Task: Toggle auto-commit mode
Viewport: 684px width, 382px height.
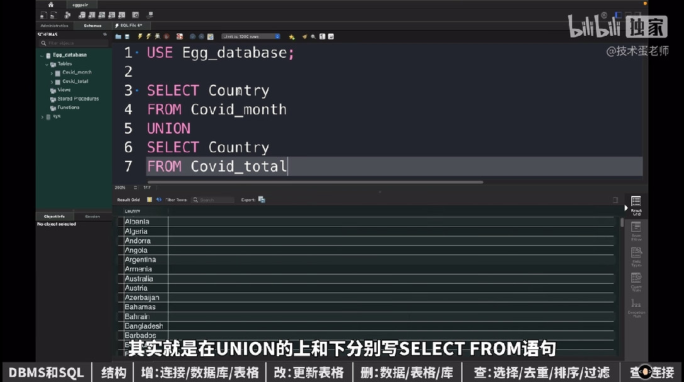Action: (210, 36)
